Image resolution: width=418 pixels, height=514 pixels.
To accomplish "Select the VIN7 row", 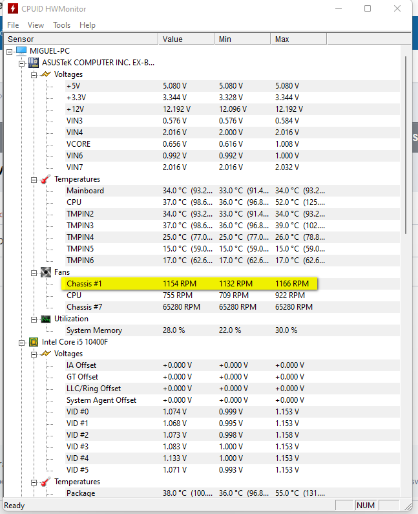I will pos(233,167).
